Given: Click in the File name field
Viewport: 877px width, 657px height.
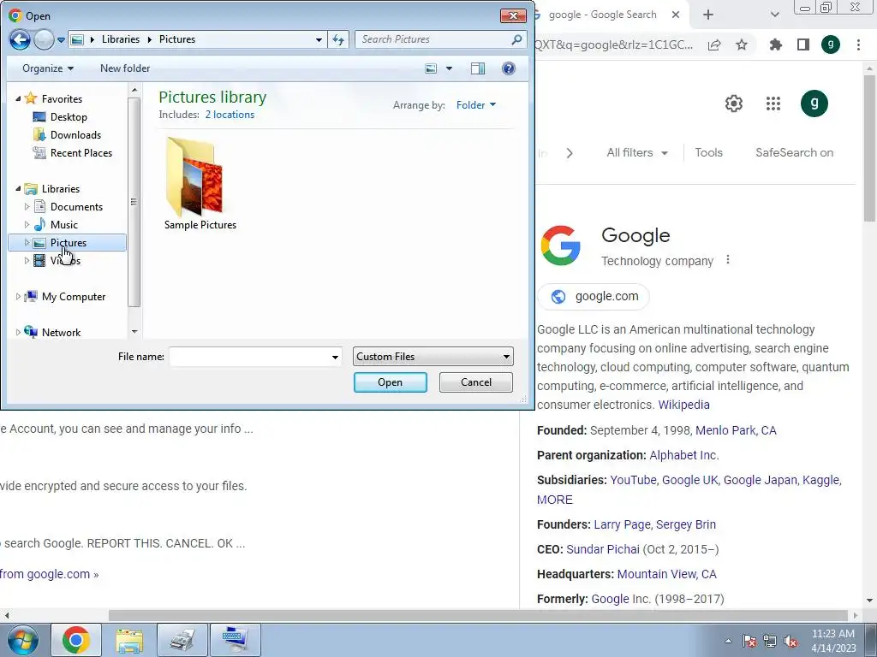Looking at the screenshot, I should 250,357.
